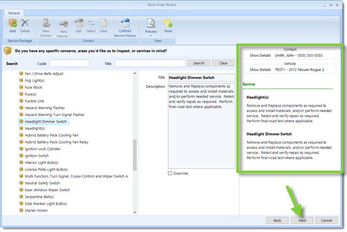
Task: Select Rear Window Wiper Switch
Action: (x=47, y=190)
